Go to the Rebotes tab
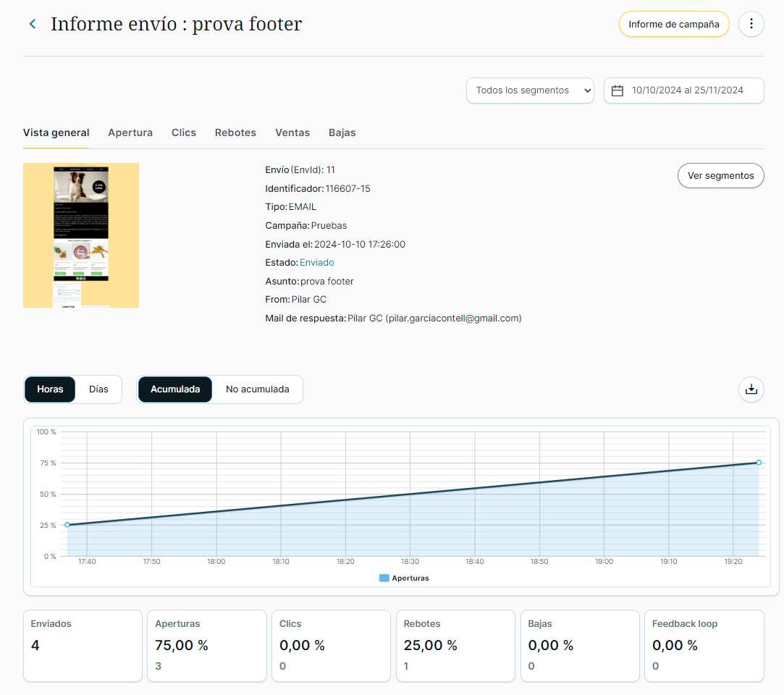 pos(235,132)
